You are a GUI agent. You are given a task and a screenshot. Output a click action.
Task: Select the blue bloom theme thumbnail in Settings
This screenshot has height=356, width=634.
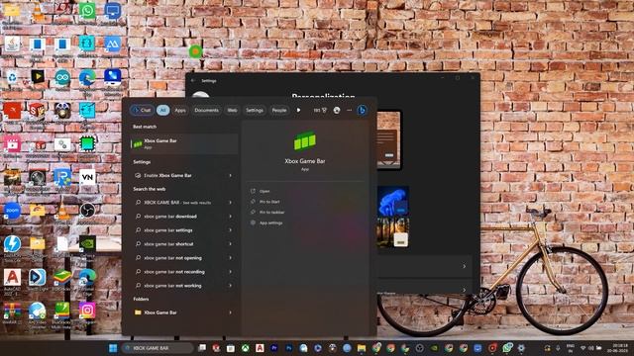pyautogui.click(x=393, y=201)
